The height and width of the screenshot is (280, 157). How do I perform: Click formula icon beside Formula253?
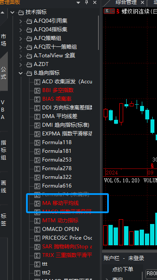pyautogui.click(x=37, y=160)
